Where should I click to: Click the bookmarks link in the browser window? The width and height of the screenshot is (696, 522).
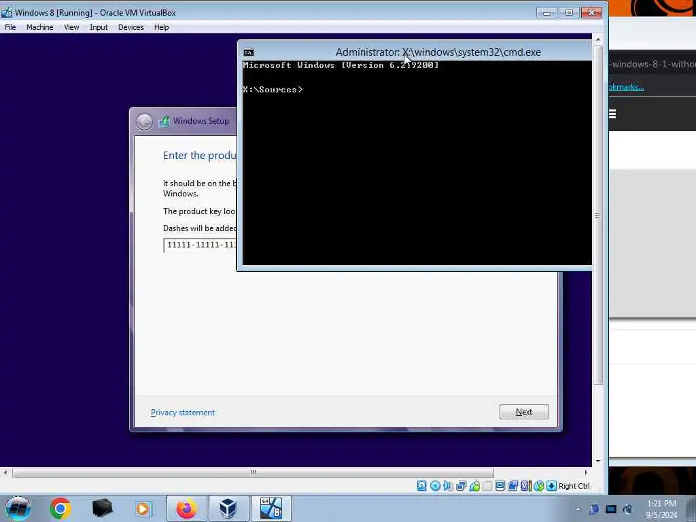point(626,86)
